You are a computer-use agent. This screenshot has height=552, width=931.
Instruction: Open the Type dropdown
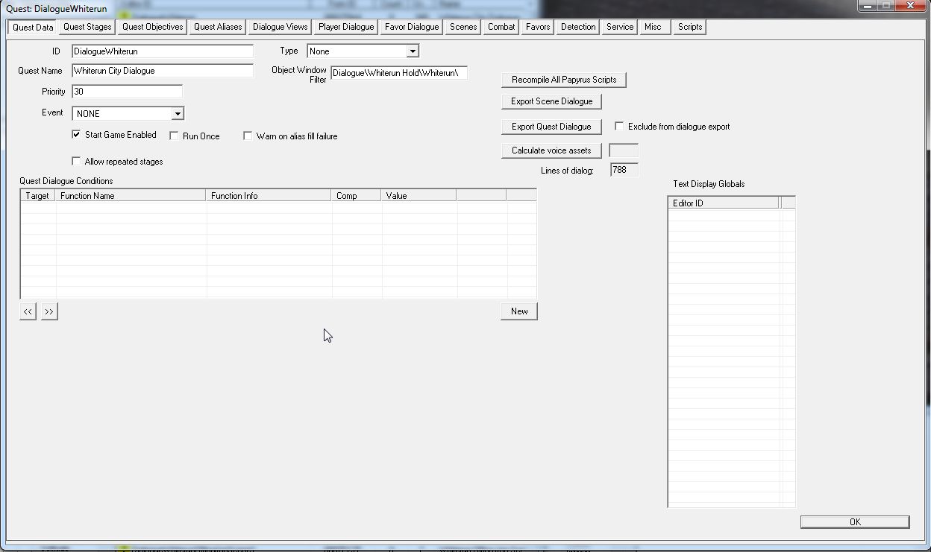pos(413,51)
